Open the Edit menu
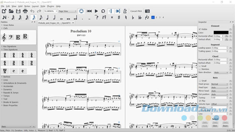The image size is (235, 132). point(8,6)
